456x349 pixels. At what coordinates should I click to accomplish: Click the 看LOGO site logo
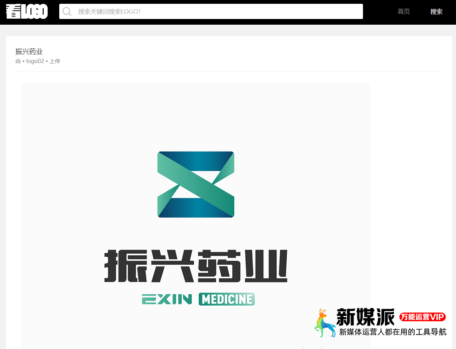click(x=27, y=11)
